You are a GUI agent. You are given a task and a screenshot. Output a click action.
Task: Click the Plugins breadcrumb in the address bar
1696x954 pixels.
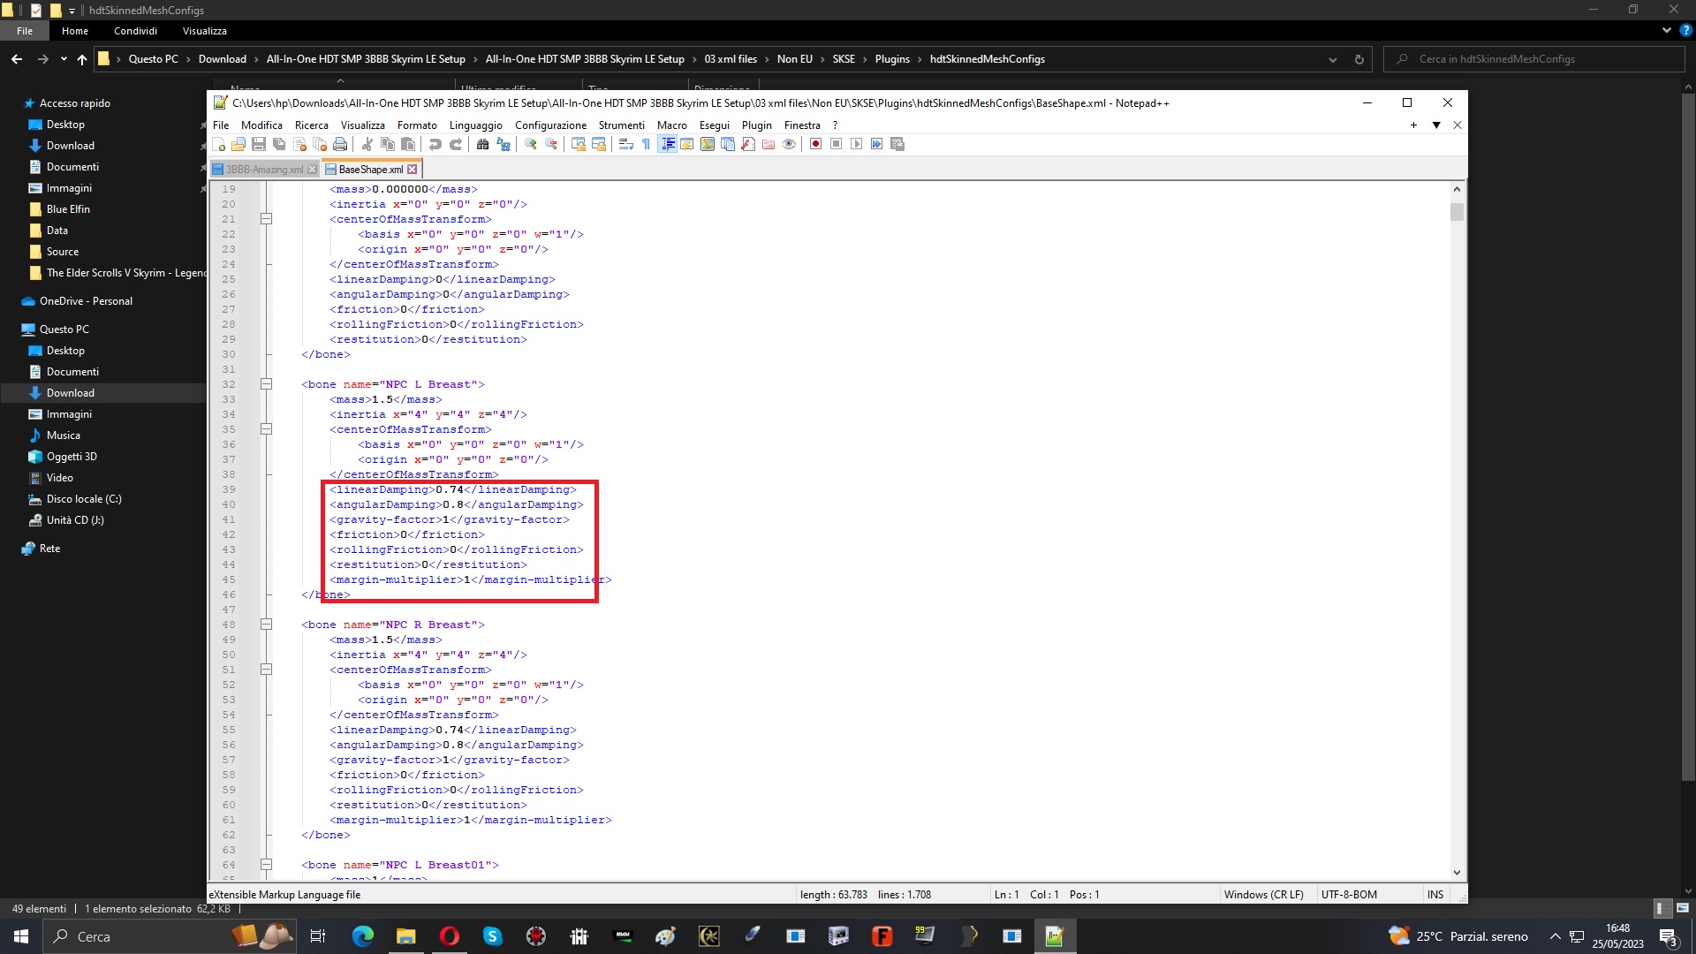point(892,59)
